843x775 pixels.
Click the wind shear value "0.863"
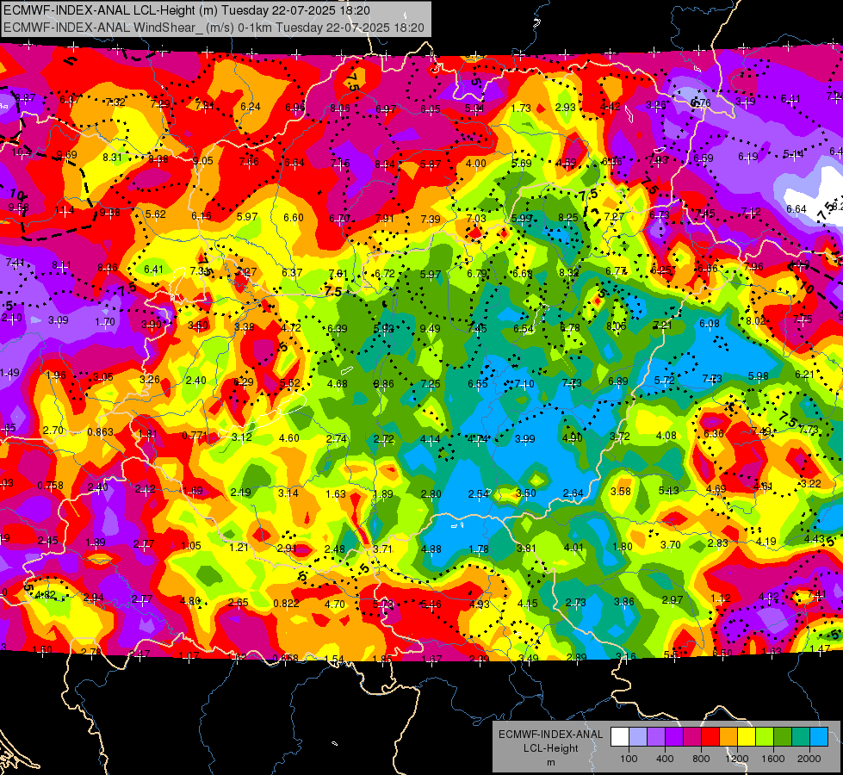point(101,432)
